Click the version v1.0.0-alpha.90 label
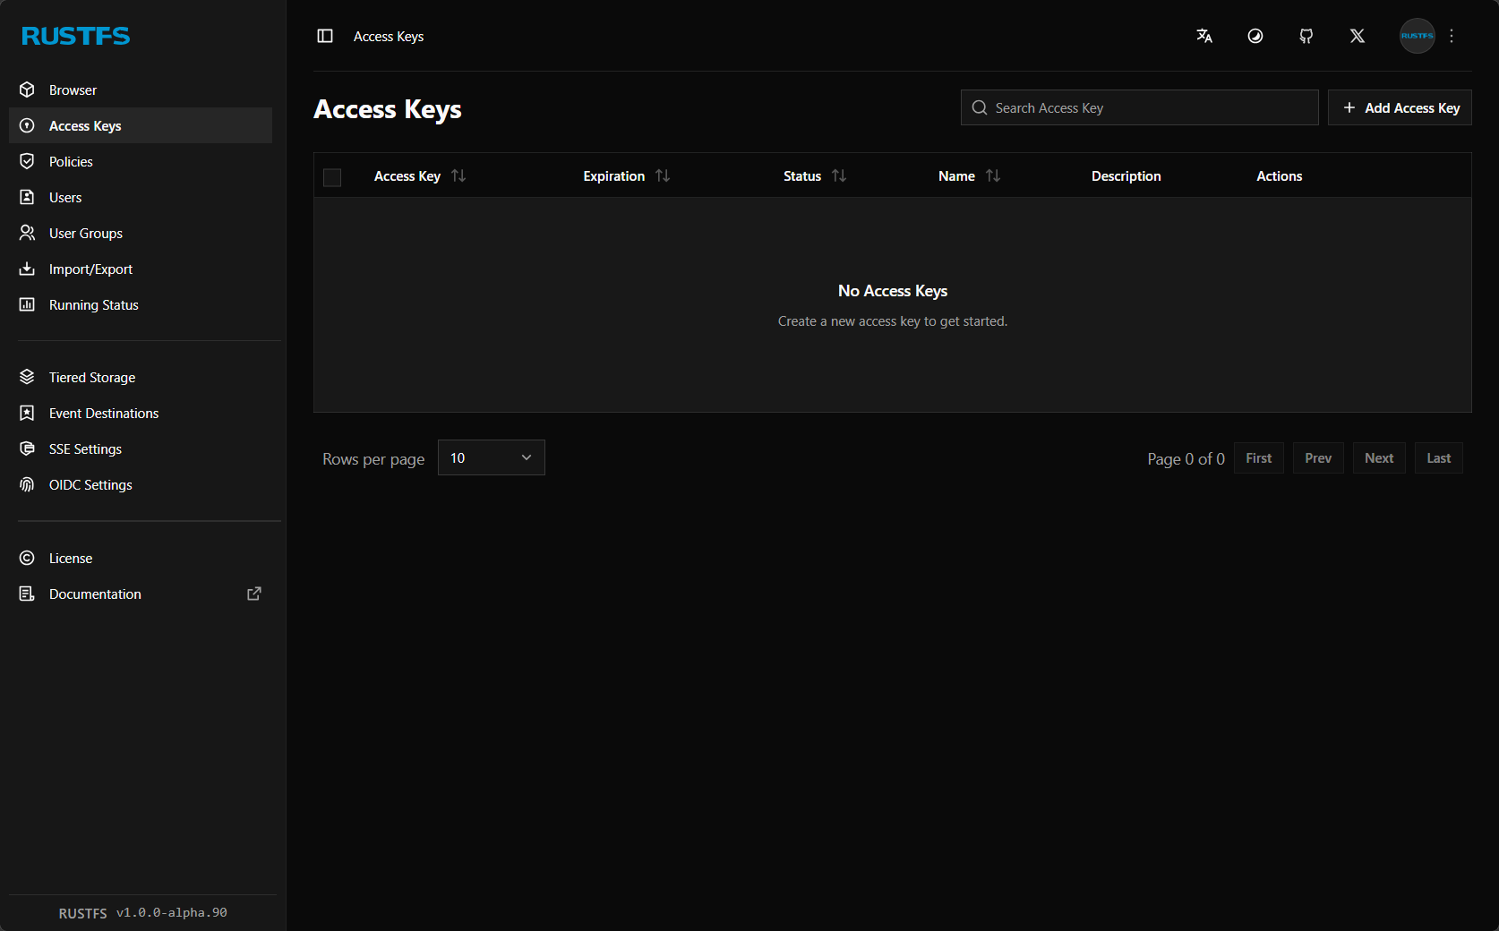This screenshot has width=1499, height=931. coord(172,912)
